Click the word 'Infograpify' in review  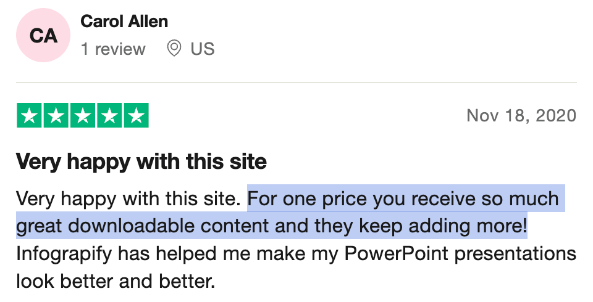[x=64, y=253]
